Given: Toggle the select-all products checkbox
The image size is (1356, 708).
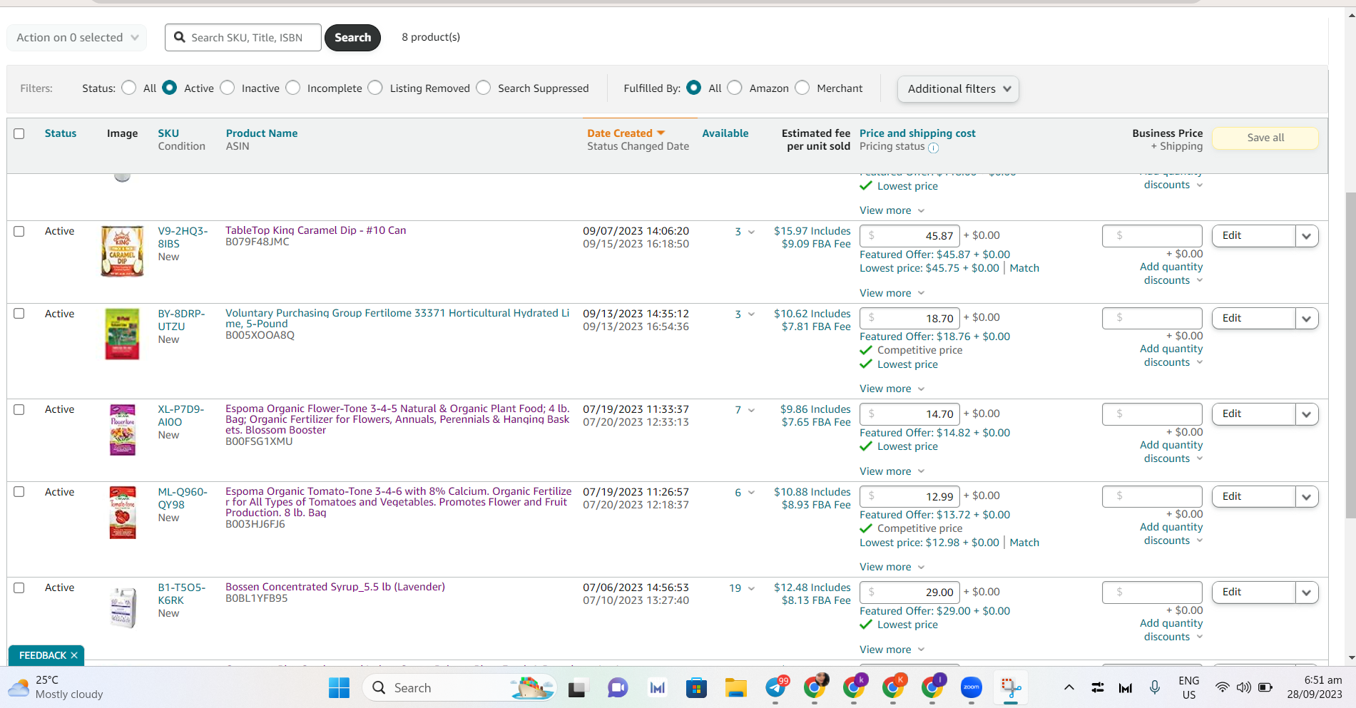Looking at the screenshot, I should click(19, 133).
